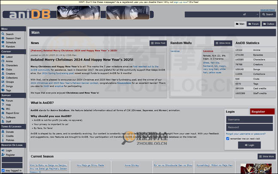Click the Schedule clock icon
This screenshot has width=278, height=174.
tap(3, 42)
